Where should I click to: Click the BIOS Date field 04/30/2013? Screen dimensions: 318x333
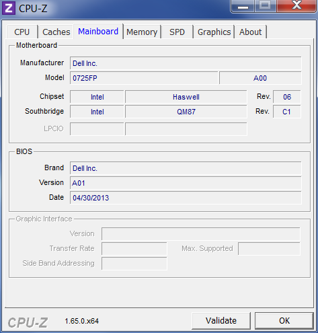[186, 198]
